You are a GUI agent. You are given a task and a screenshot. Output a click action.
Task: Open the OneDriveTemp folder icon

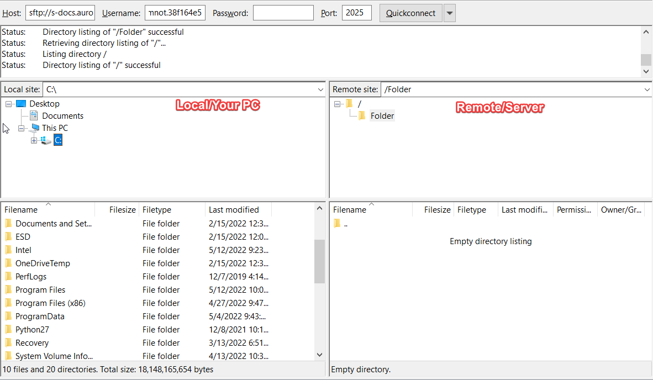click(x=8, y=263)
